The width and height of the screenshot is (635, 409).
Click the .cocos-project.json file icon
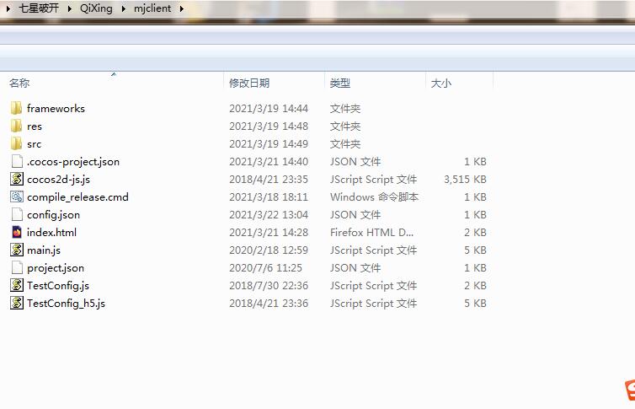(17, 161)
